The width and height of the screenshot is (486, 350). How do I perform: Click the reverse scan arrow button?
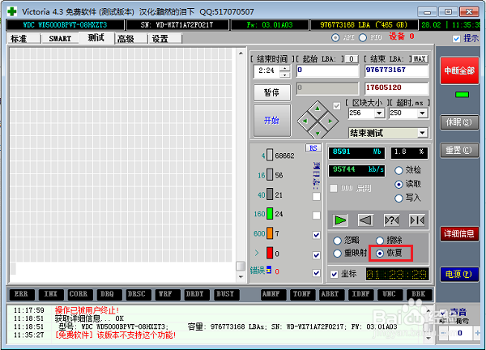point(365,220)
